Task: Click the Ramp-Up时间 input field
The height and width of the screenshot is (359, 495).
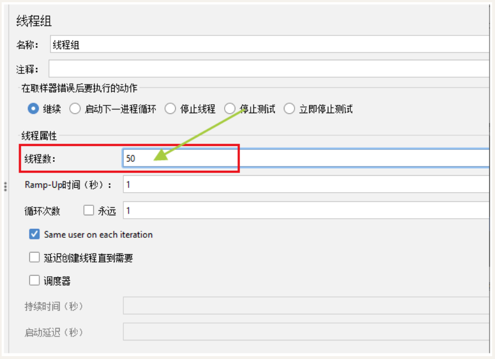Action: click(x=306, y=184)
